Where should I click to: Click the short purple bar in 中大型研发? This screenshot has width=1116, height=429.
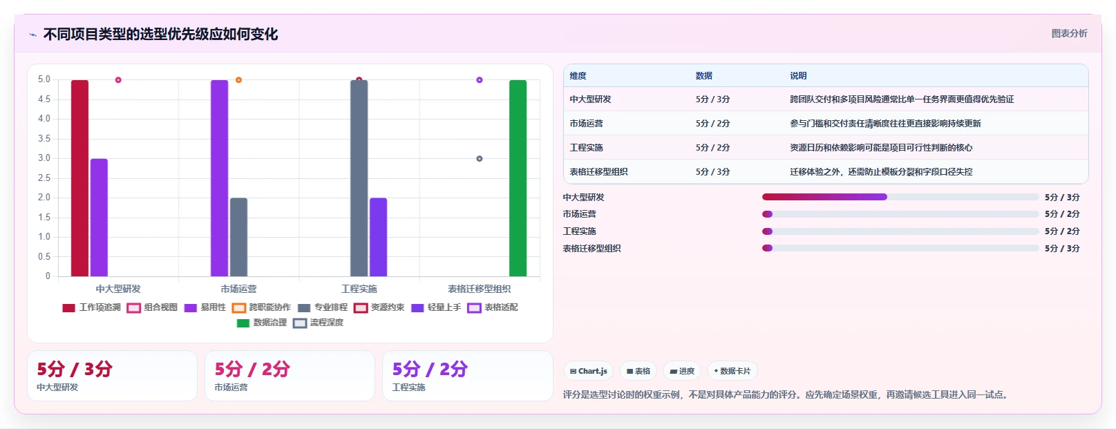[100, 218]
